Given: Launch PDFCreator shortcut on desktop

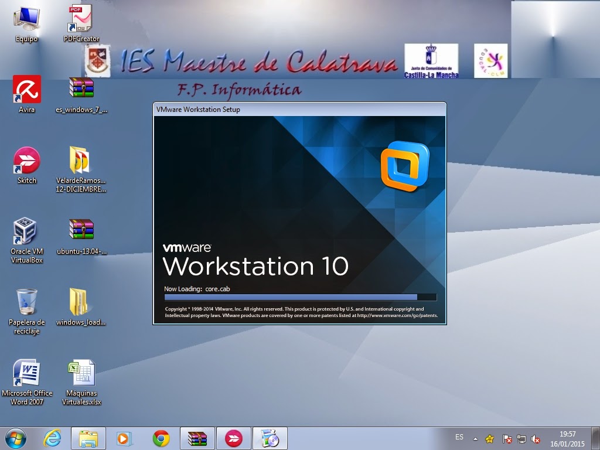Looking at the screenshot, I should [x=81, y=23].
